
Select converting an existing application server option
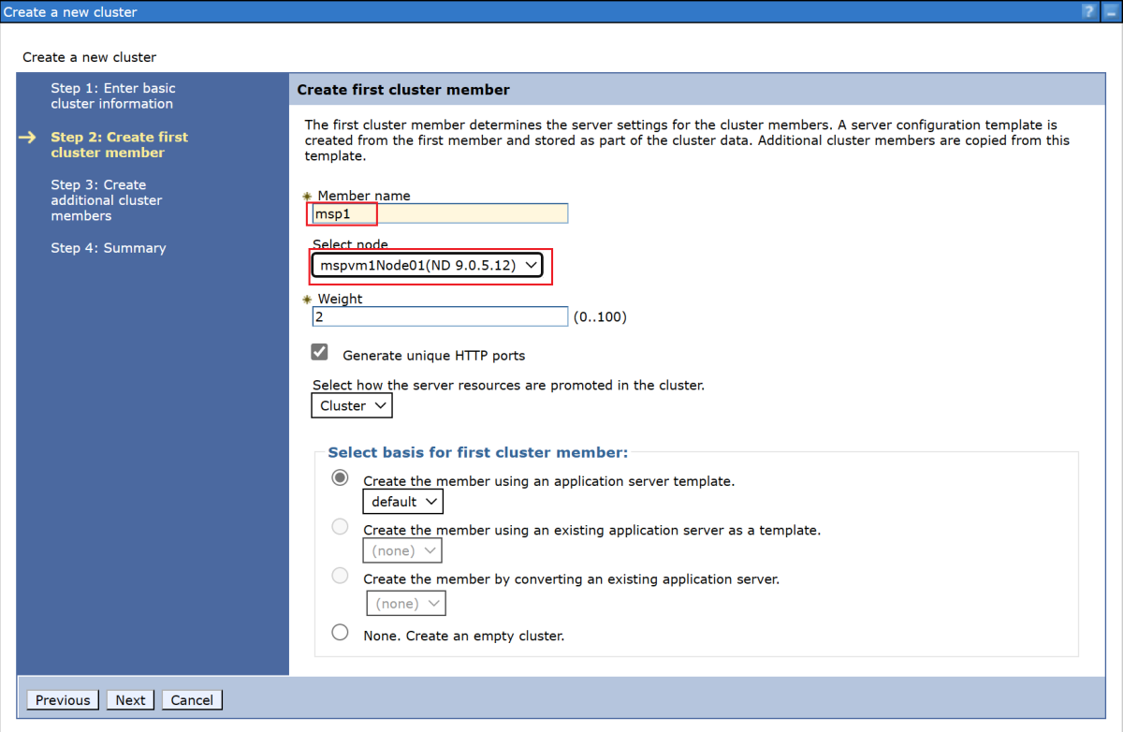pyautogui.click(x=340, y=575)
